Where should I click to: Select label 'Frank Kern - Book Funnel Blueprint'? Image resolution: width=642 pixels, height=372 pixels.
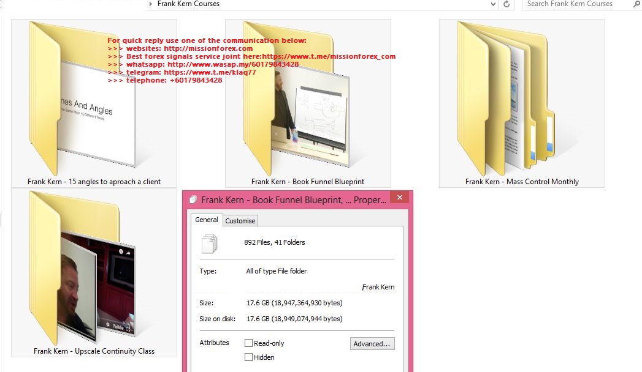coord(308,182)
